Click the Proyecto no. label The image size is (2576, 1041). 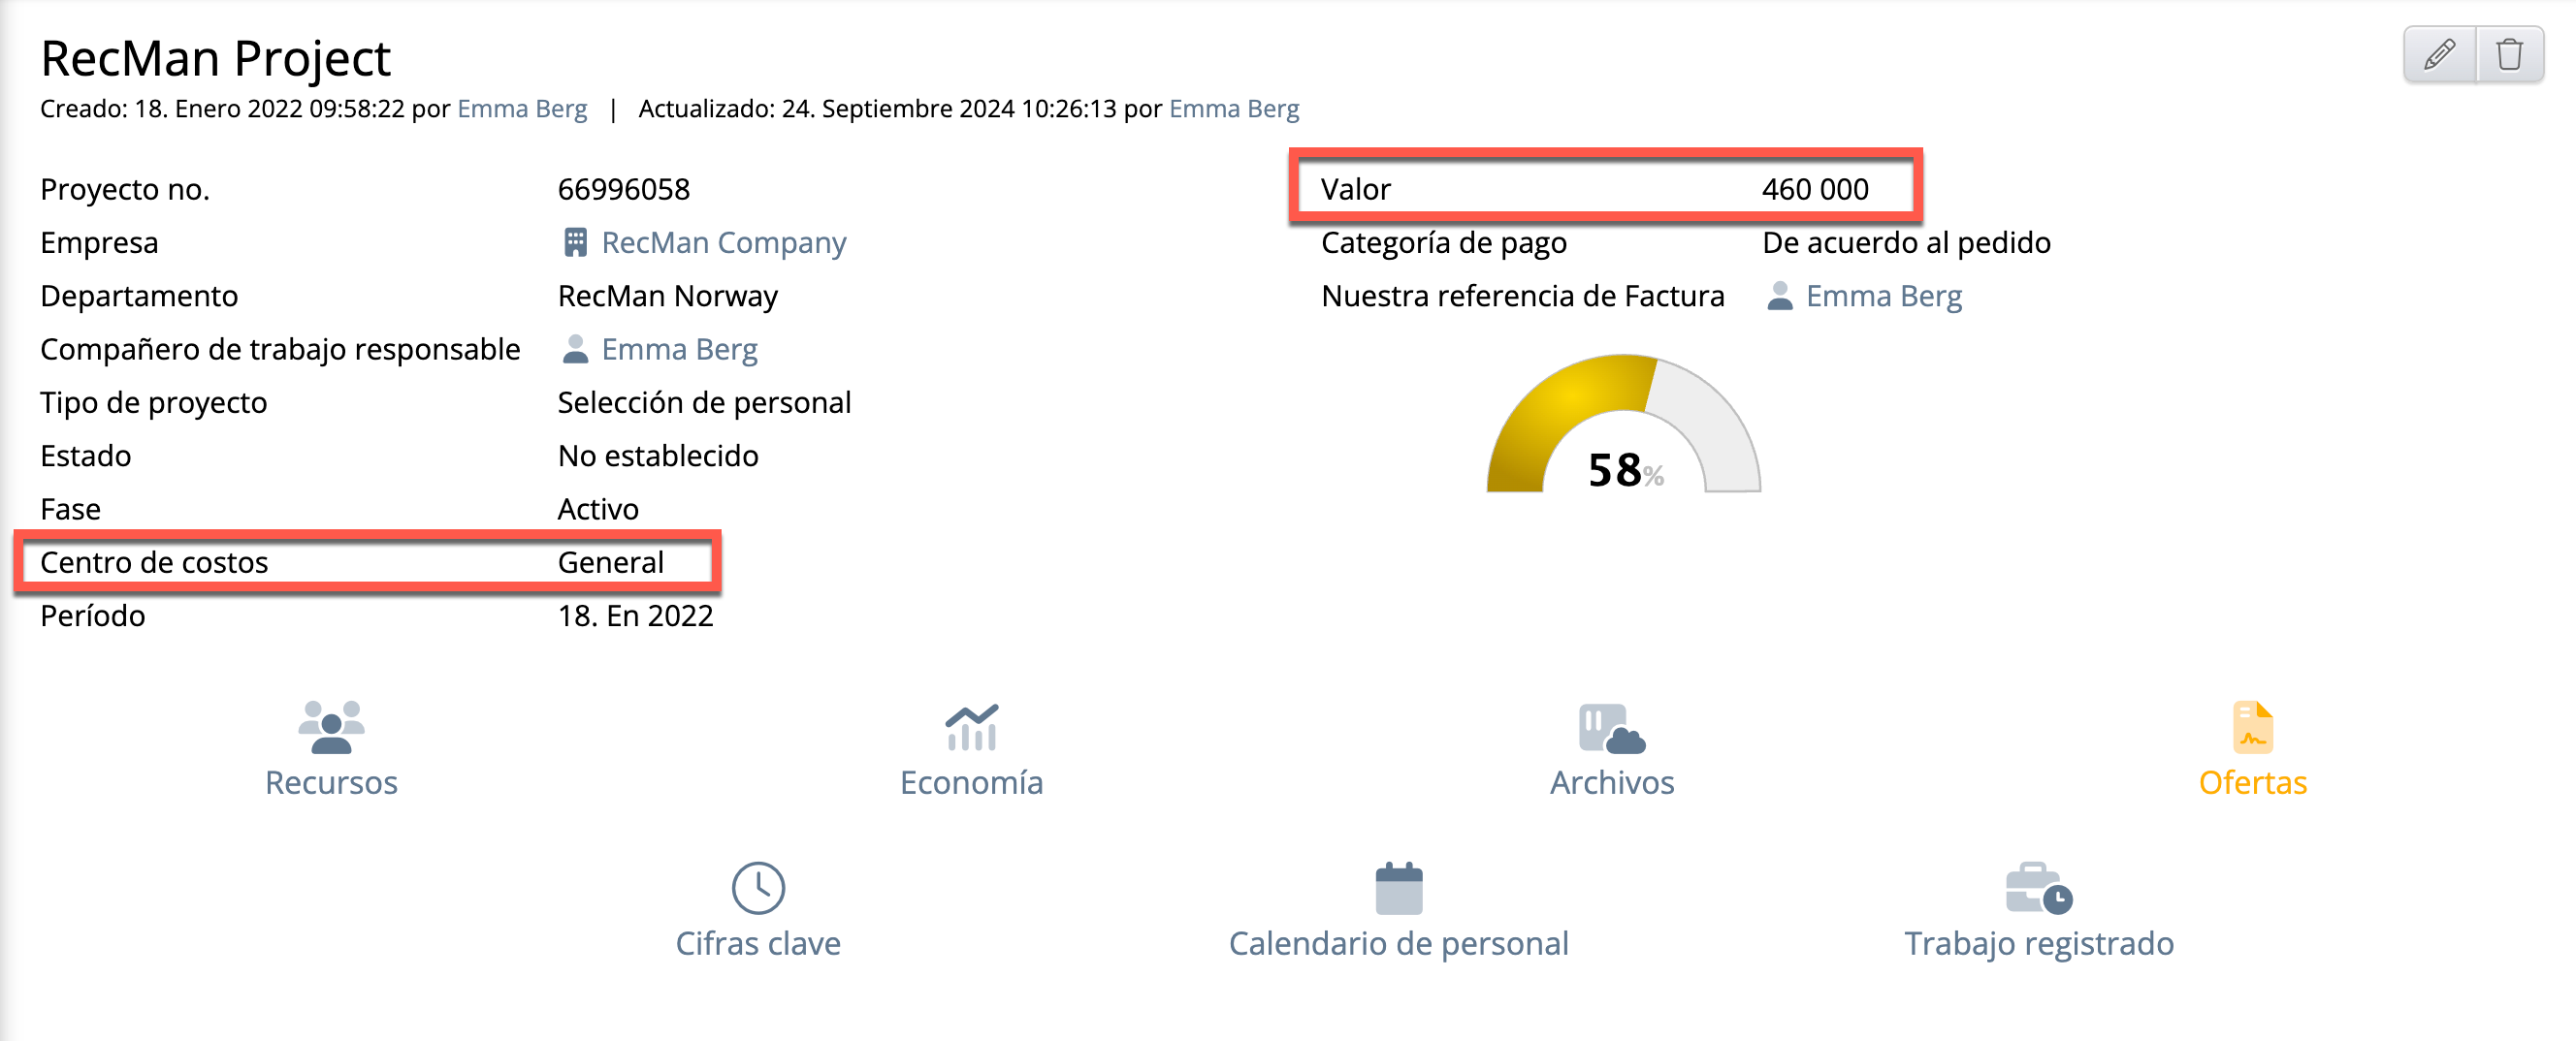(x=125, y=190)
